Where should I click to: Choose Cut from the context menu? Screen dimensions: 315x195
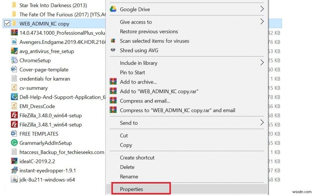pyautogui.click(x=124, y=135)
